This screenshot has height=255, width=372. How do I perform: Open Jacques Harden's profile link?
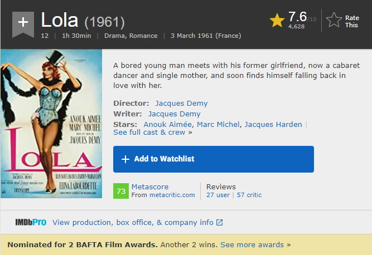click(273, 125)
